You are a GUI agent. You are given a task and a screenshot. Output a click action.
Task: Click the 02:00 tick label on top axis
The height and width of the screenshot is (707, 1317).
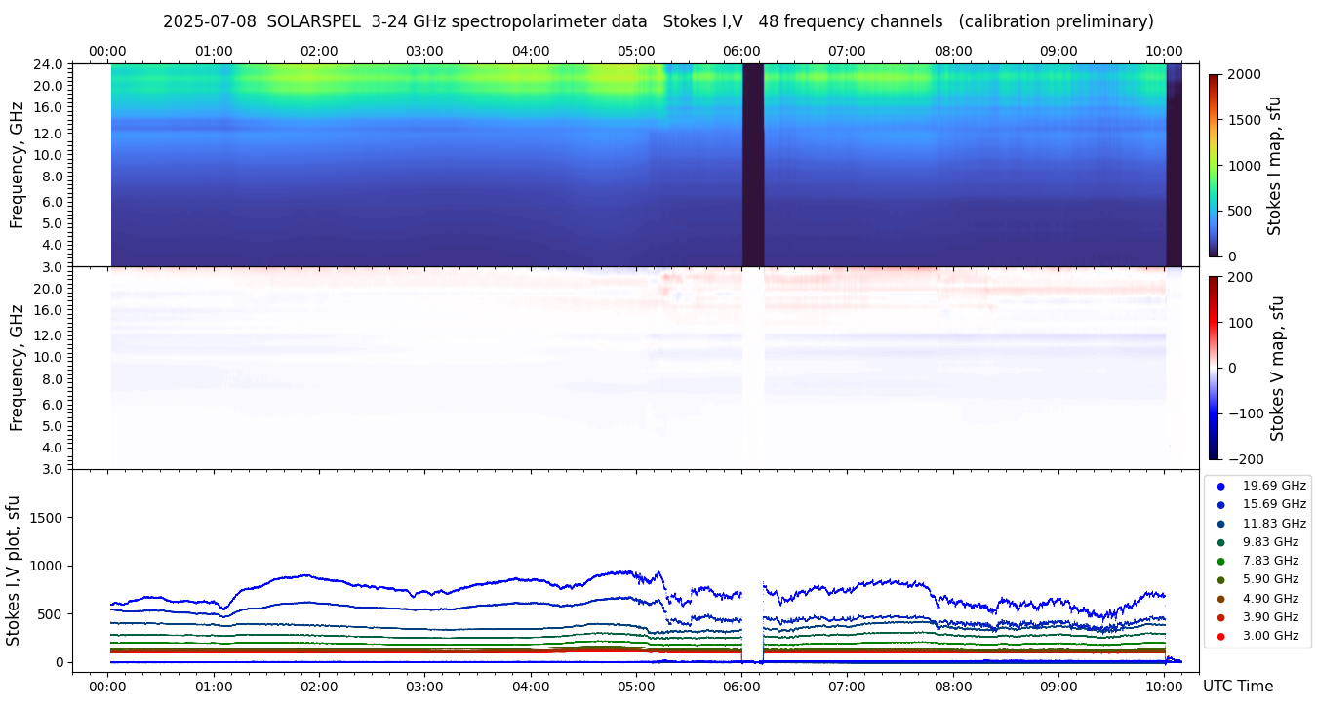click(x=319, y=51)
